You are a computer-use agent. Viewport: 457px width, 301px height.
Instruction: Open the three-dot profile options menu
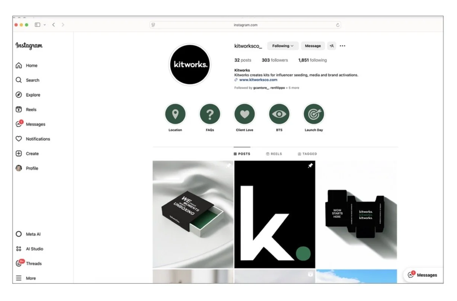pos(342,46)
